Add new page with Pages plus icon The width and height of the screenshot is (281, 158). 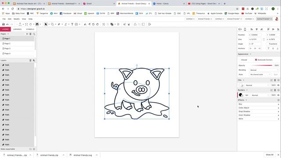34,34
